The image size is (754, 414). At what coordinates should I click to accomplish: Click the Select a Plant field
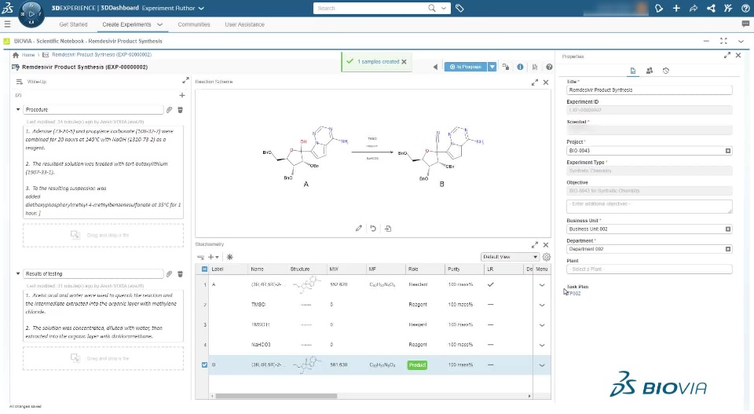(x=650, y=269)
